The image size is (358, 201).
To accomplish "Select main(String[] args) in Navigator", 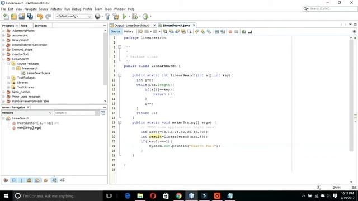I will click(x=29, y=128).
